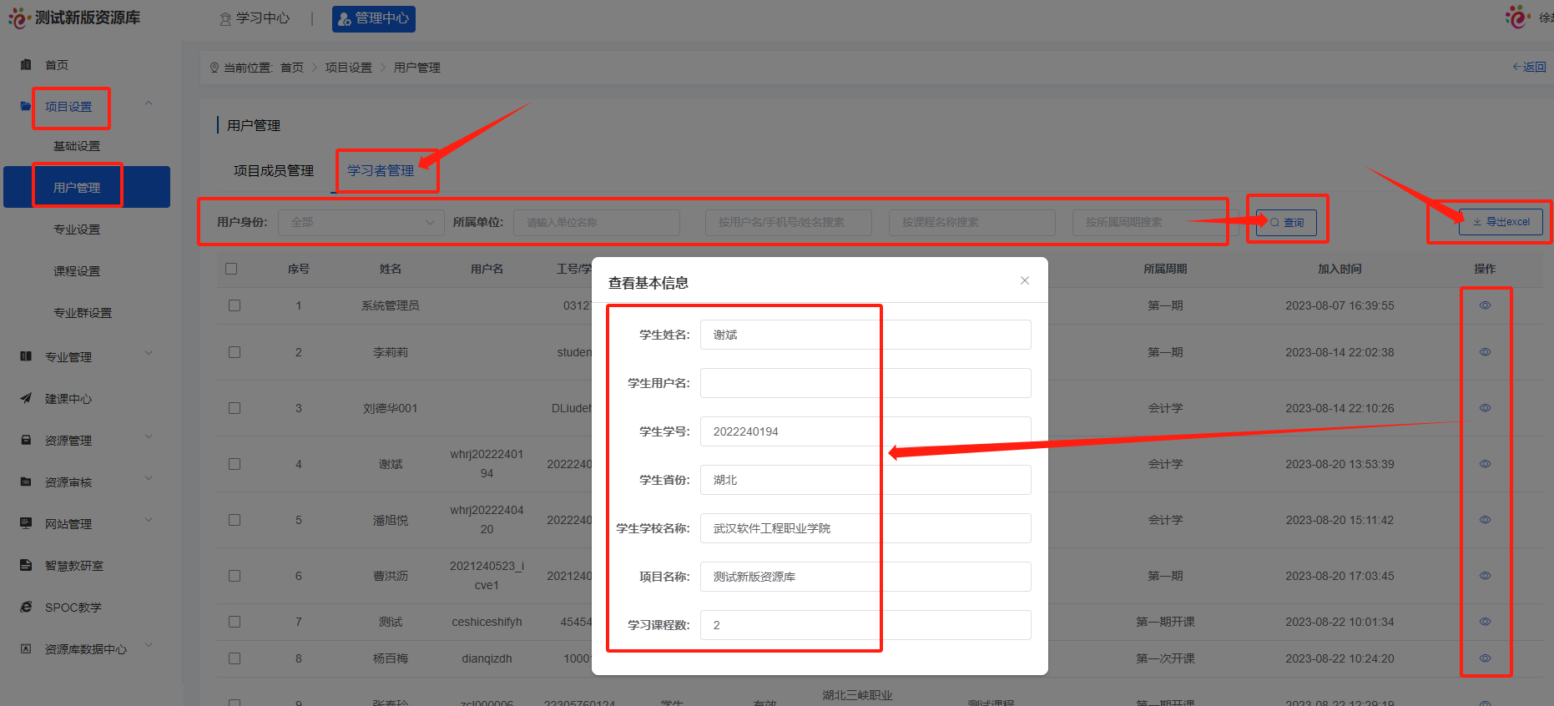Check the box for row 5 潘旭悦
This screenshot has height=706, width=1554.
[x=235, y=520]
